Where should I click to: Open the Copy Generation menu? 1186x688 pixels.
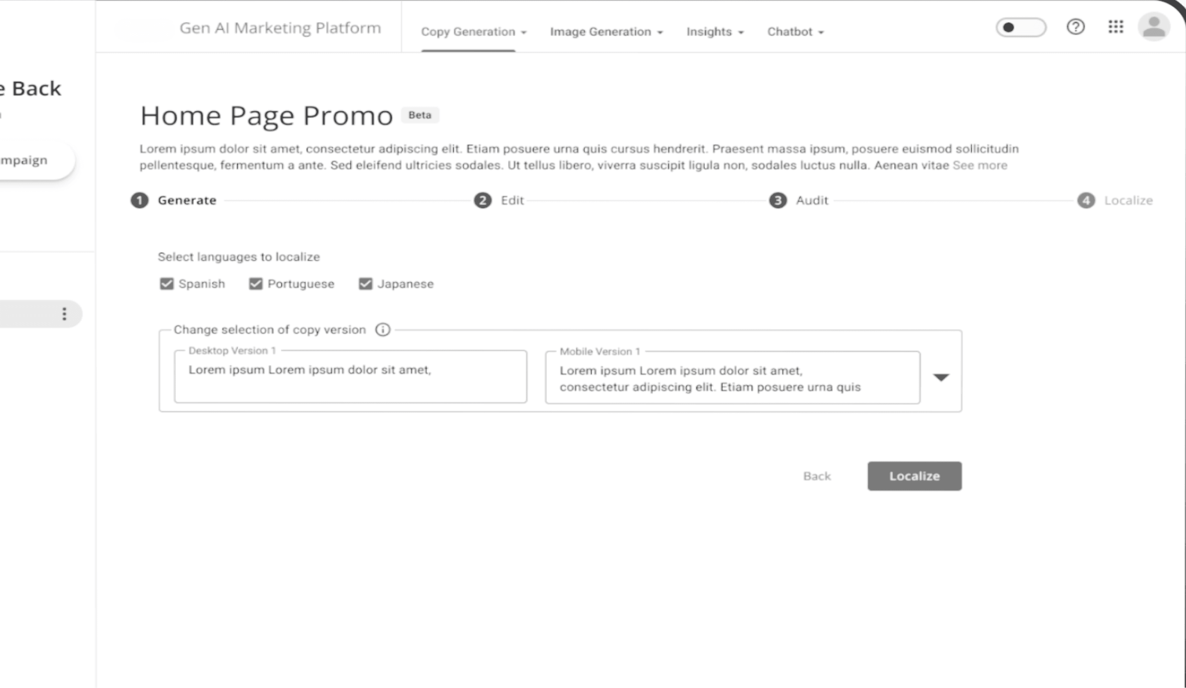click(473, 32)
